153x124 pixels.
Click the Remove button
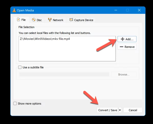127,47
